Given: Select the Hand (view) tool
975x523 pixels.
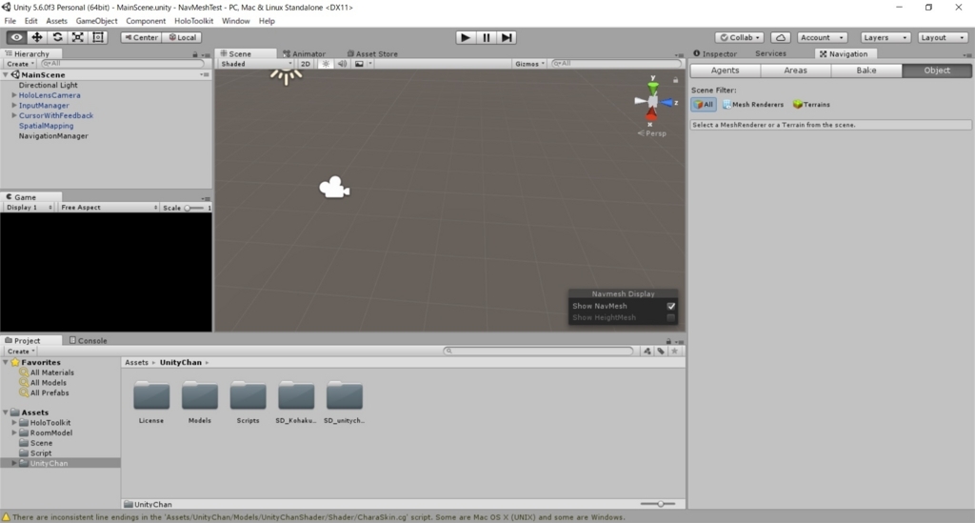Looking at the screenshot, I should [x=17, y=37].
